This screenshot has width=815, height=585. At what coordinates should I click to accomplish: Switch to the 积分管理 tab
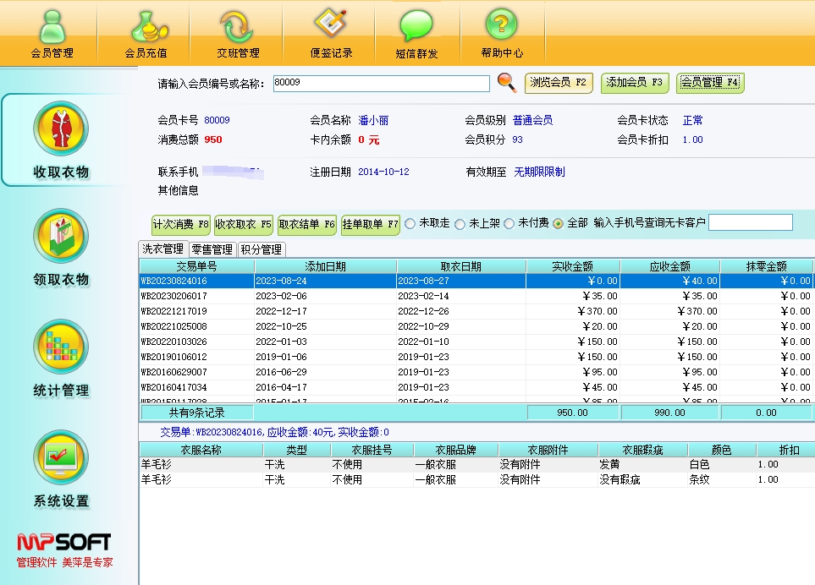pyautogui.click(x=261, y=249)
